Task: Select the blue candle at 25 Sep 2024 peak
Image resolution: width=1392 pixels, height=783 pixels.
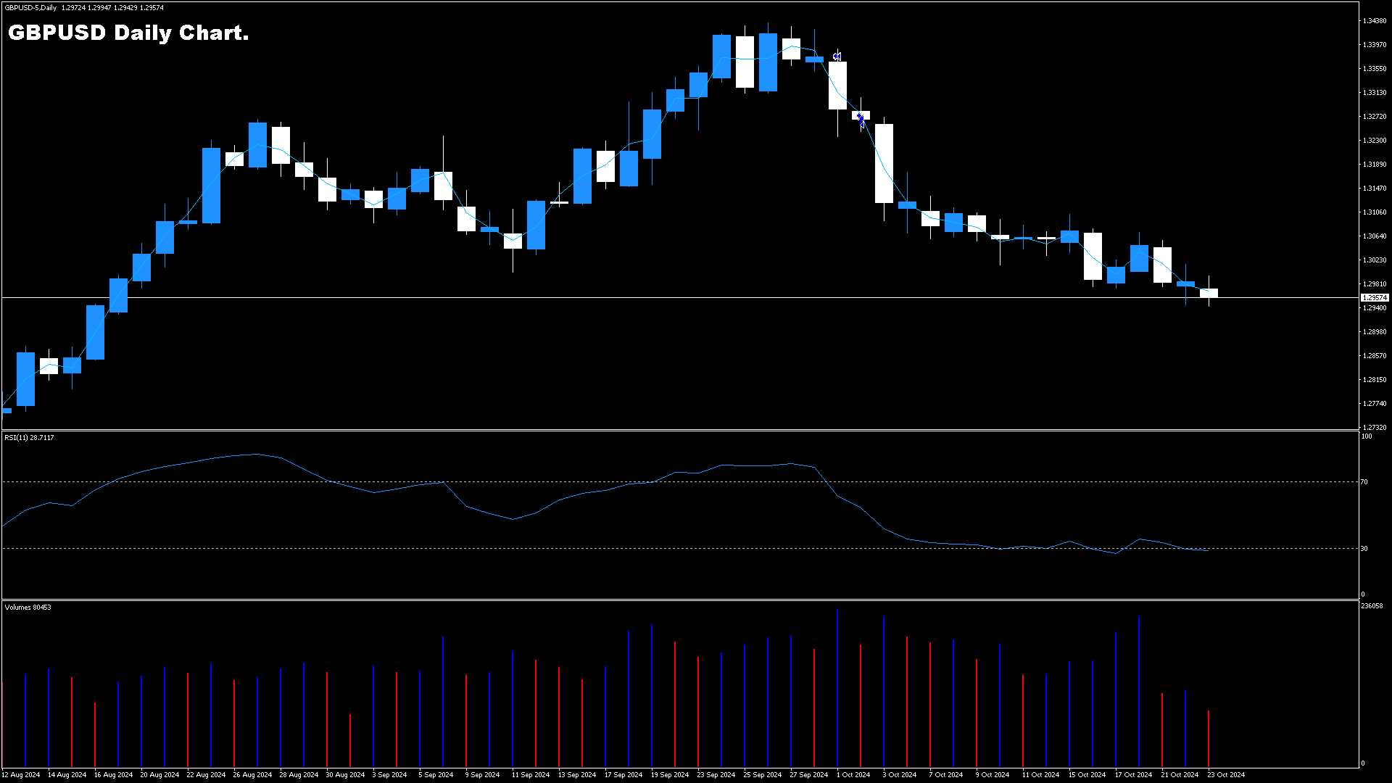Action: pos(768,62)
